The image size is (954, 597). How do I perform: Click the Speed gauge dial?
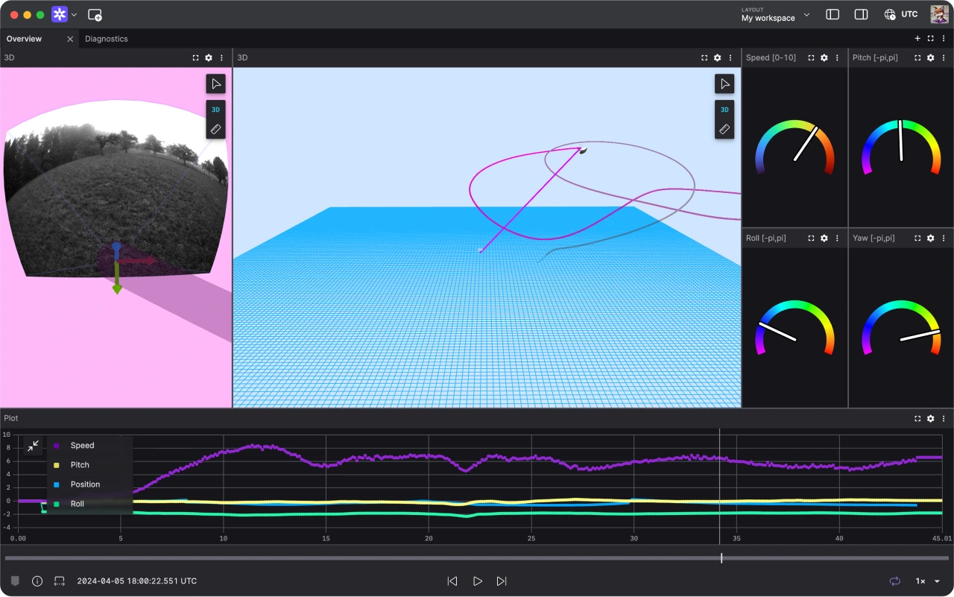[x=795, y=147]
